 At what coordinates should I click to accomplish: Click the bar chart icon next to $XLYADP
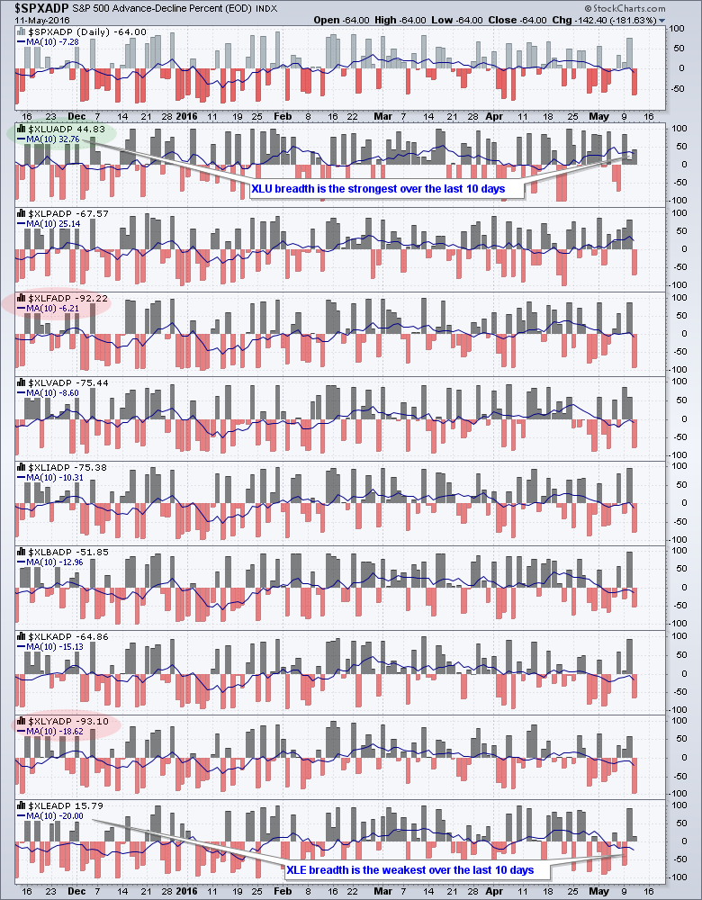(x=22, y=721)
